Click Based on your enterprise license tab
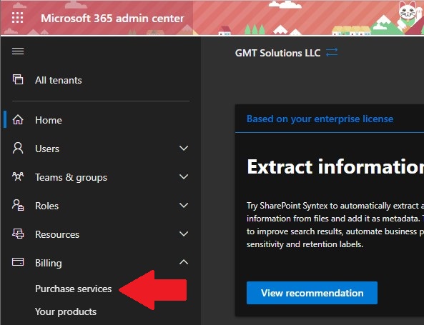 [320, 119]
